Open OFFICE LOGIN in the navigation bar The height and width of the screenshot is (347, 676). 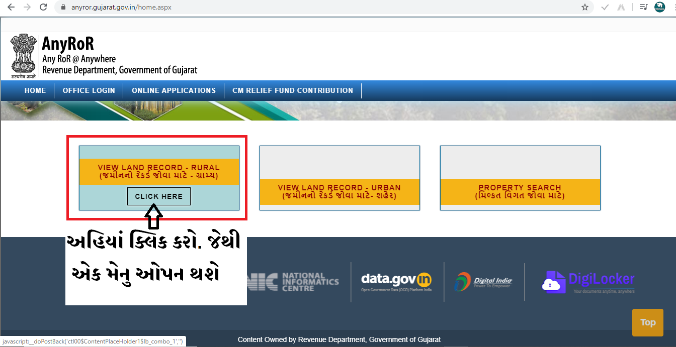coord(89,90)
